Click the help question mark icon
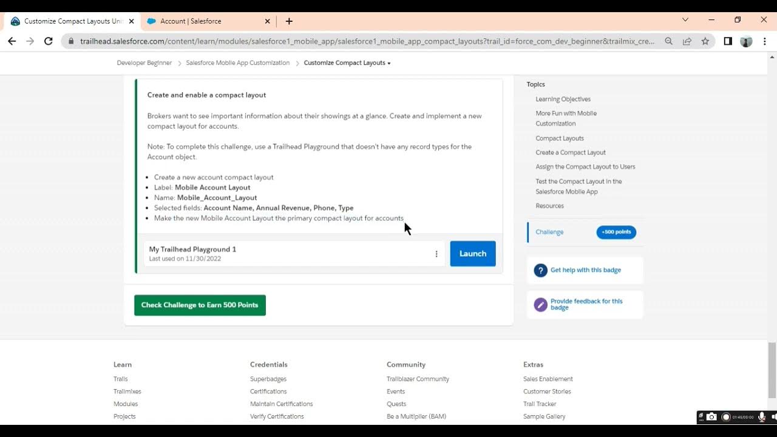The image size is (777, 437). pyautogui.click(x=540, y=270)
